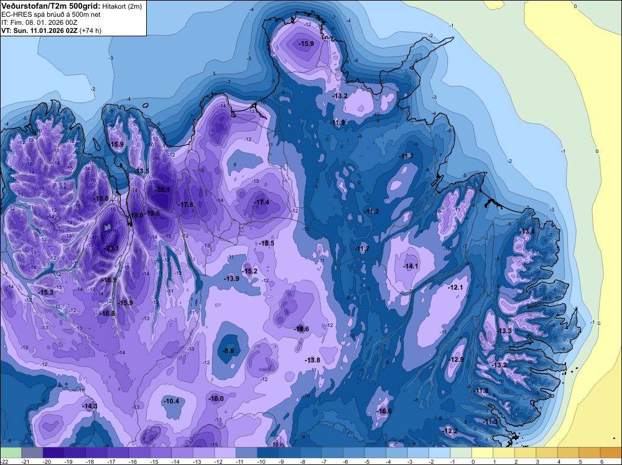Select the dark blue legend swatch labeled -10
The image size is (622, 465).
pyautogui.click(x=267, y=453)
